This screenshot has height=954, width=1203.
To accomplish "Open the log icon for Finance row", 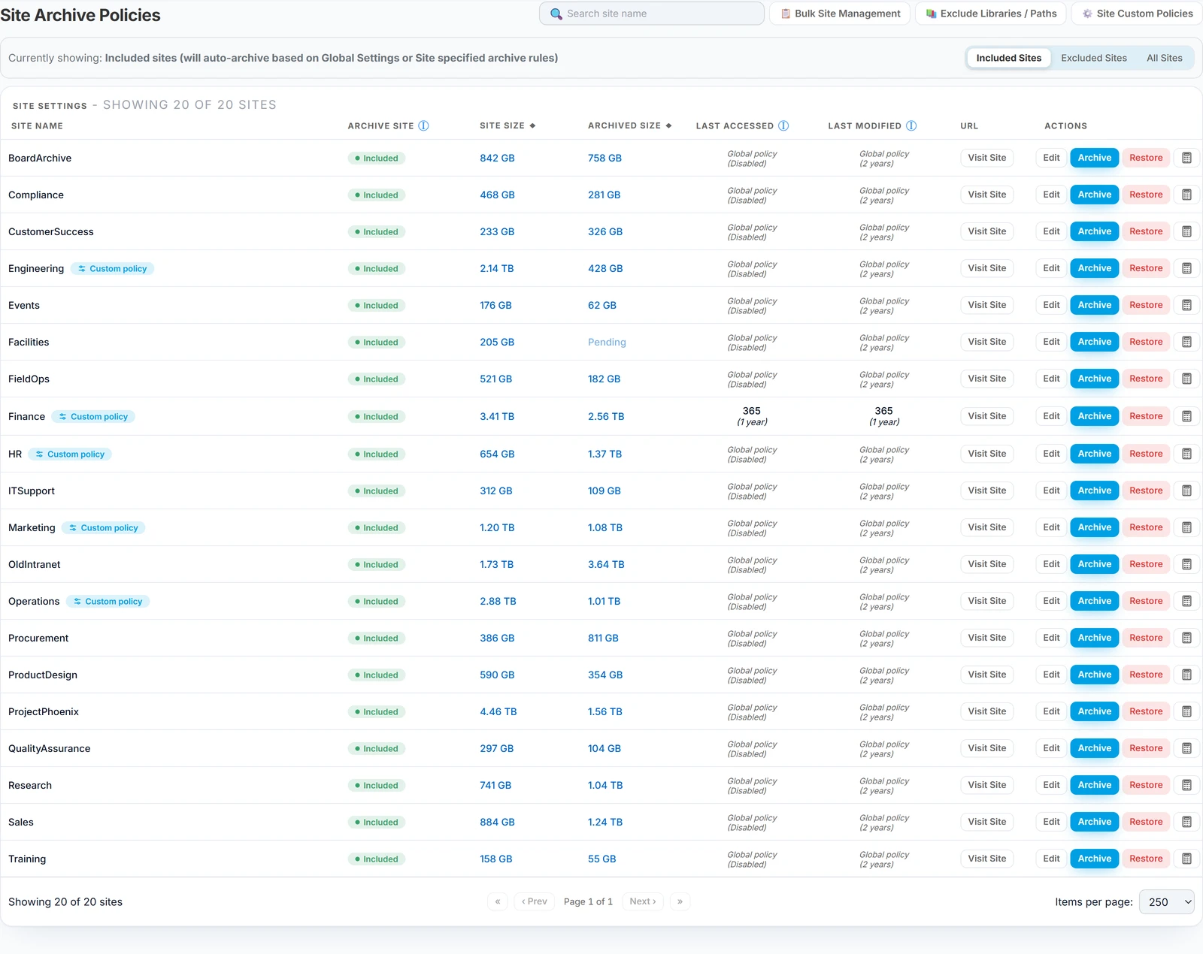I will (1186, 416).
